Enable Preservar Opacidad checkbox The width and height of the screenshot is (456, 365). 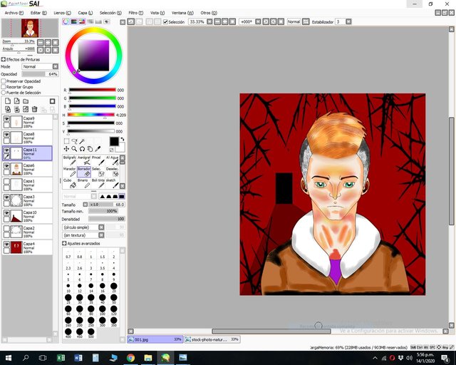tap(4, 81)
